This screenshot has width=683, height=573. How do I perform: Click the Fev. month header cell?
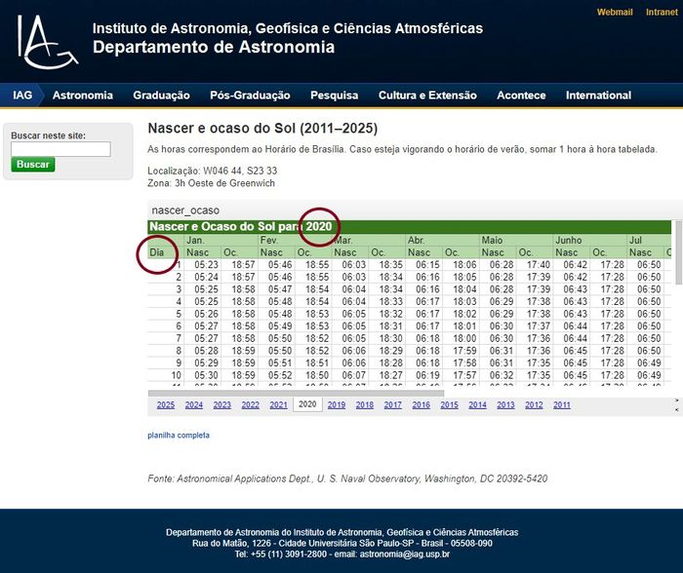click(295, 240)
